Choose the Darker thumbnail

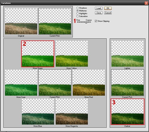(128, 111)
